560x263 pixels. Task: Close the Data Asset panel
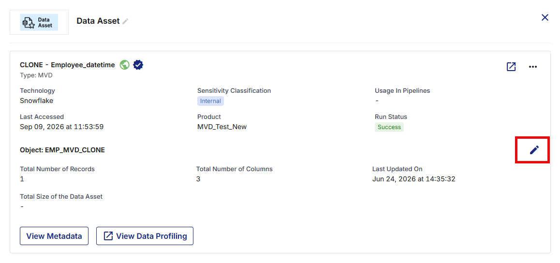pos(545,17)
